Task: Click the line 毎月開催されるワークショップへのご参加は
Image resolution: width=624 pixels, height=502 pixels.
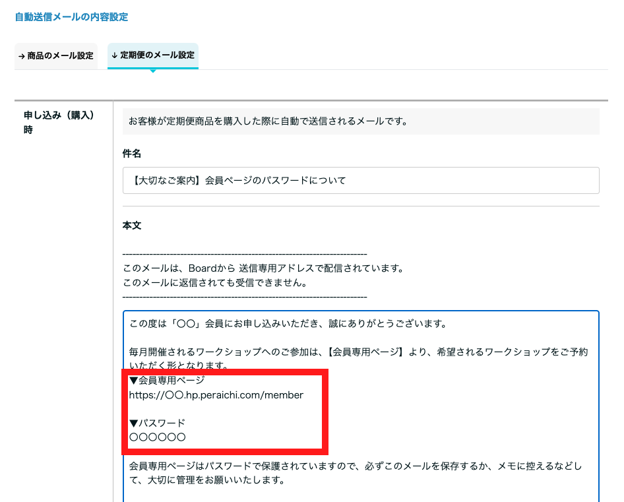Action: pyautogui.click(x=359, y=358)
